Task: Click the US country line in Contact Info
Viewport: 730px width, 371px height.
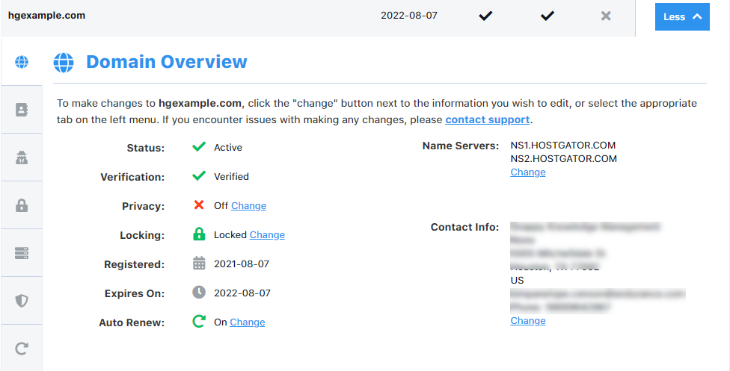Action: [518, 281]
